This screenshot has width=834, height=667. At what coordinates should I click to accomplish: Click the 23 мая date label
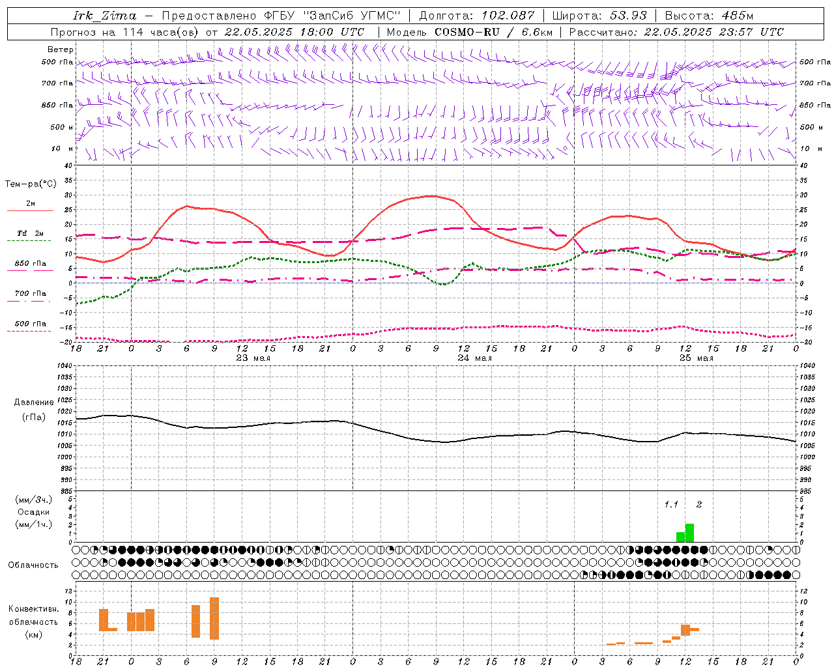253,358
